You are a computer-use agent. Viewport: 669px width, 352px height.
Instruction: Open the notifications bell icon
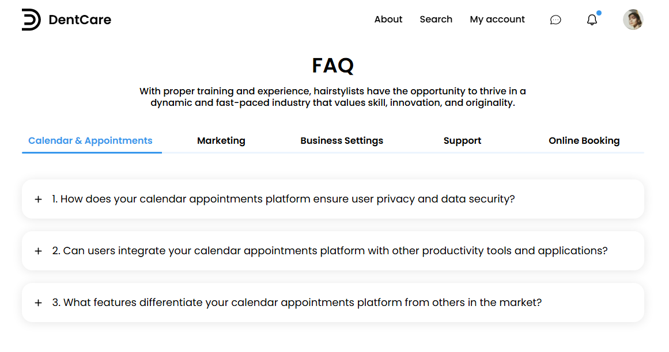tap(592, 20)
